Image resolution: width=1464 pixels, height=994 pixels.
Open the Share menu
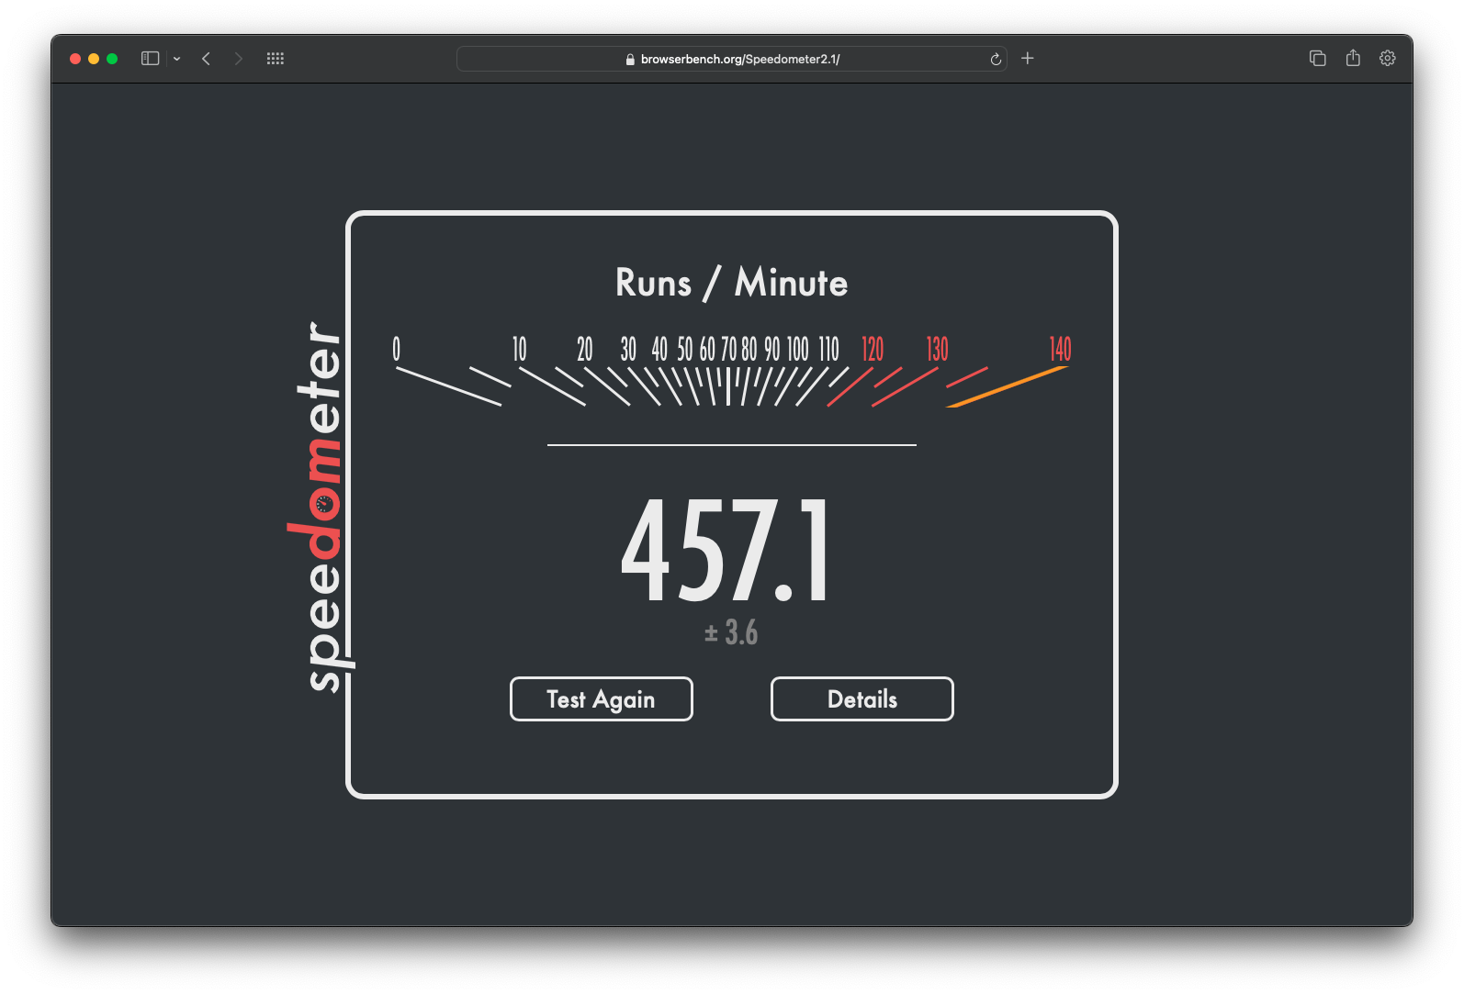coord(1353,58)
